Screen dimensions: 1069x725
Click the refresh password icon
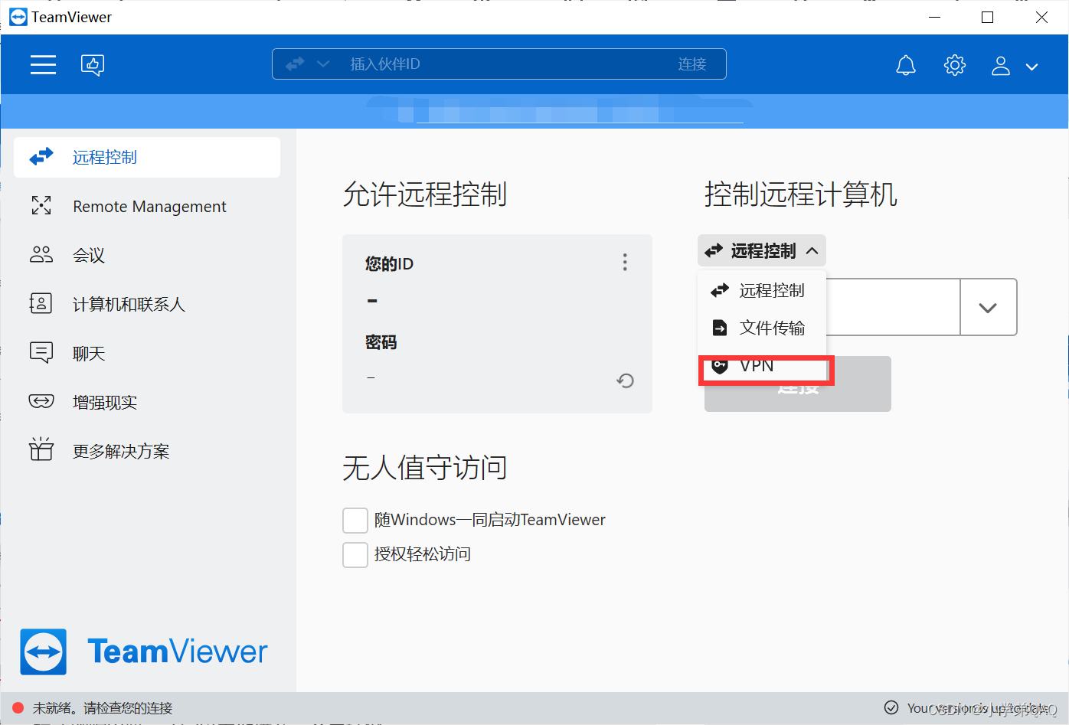click(625, 380)
